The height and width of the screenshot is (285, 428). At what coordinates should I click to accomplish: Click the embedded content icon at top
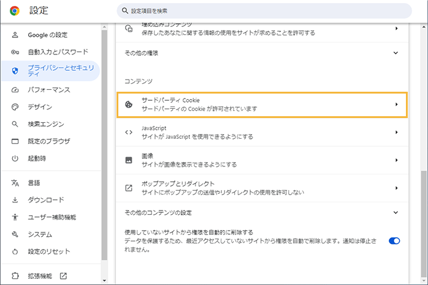point(129,28)
